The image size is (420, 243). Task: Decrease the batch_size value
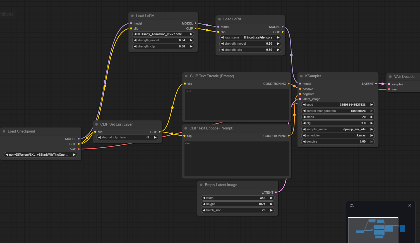[x=204, y=210]
